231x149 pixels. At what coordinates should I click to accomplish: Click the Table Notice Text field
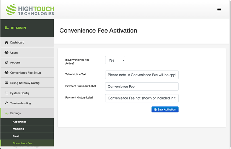click(x=141, y=75)
